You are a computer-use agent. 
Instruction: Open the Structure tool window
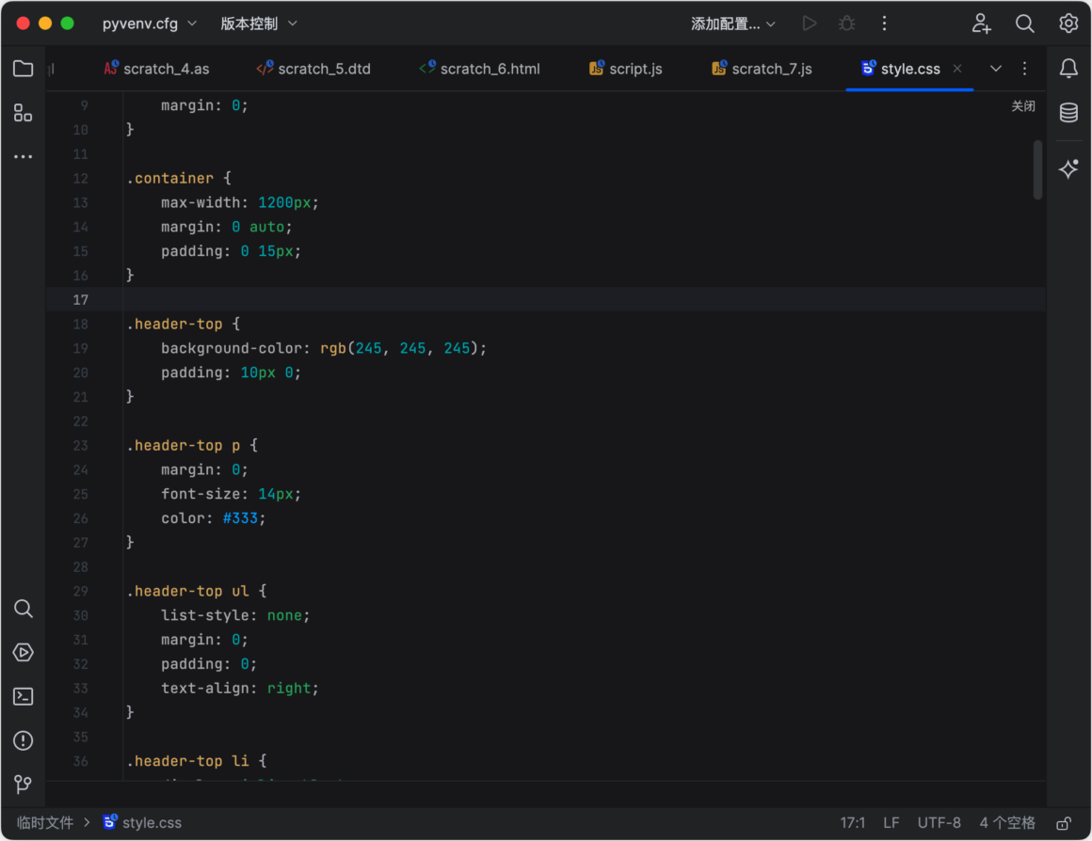(x=23, y=113)
